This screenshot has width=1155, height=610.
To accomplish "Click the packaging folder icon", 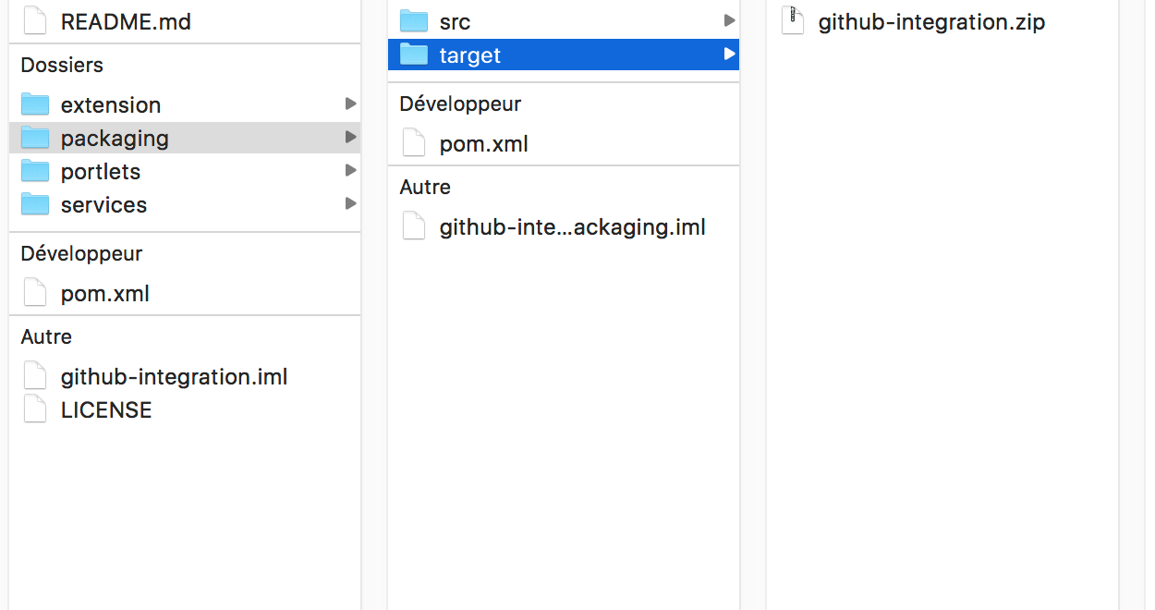I will point(35,138).
